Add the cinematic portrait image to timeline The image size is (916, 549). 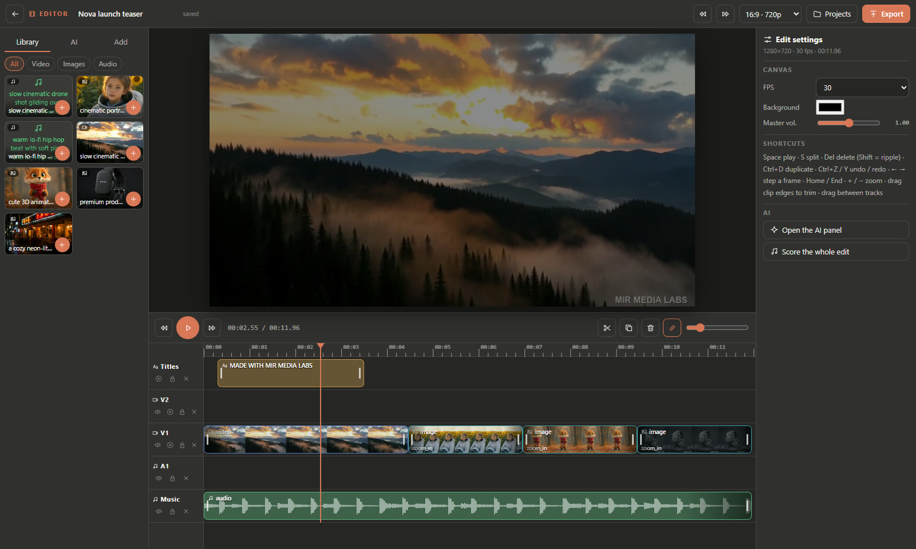(133, 108)
